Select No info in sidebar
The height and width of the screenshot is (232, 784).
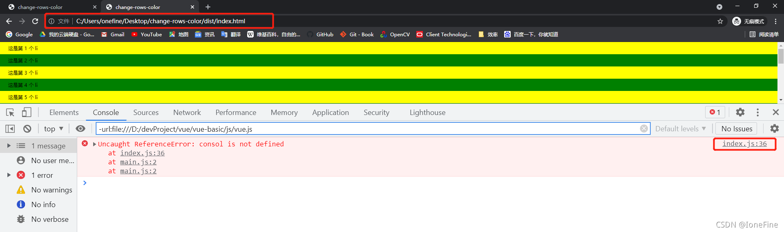38,205
